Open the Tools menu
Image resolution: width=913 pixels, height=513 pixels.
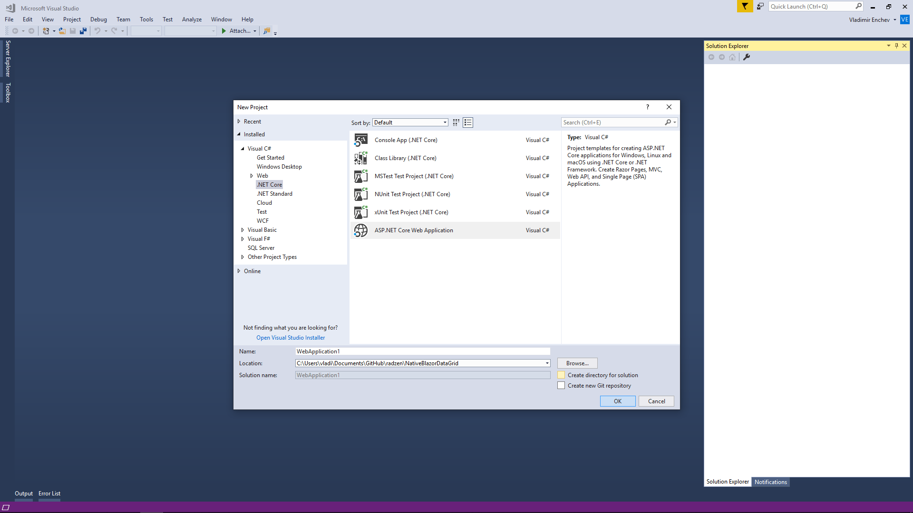point(146,19)
